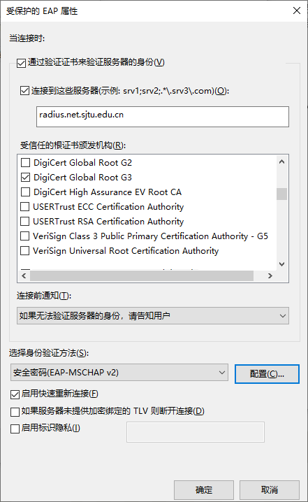Image resolution: width=308 pixels, height=502 pixels.
Task: Uncheck DigiCert Global Root G3 certificate
Action: click(x=25, y=178)
